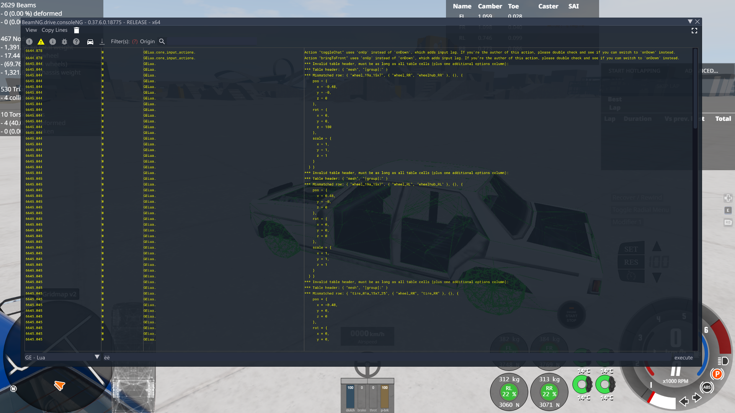This screenshot has height=413, width=735.
Task: Collapse console via title bar triangle
Action: pyautogui.click(x=690, y=22)
